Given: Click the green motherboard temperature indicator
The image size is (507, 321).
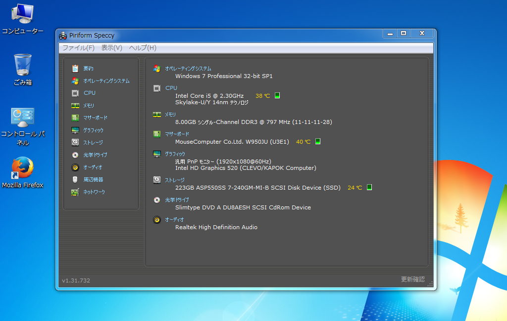Looking at the screenshot, I should 318,141.
